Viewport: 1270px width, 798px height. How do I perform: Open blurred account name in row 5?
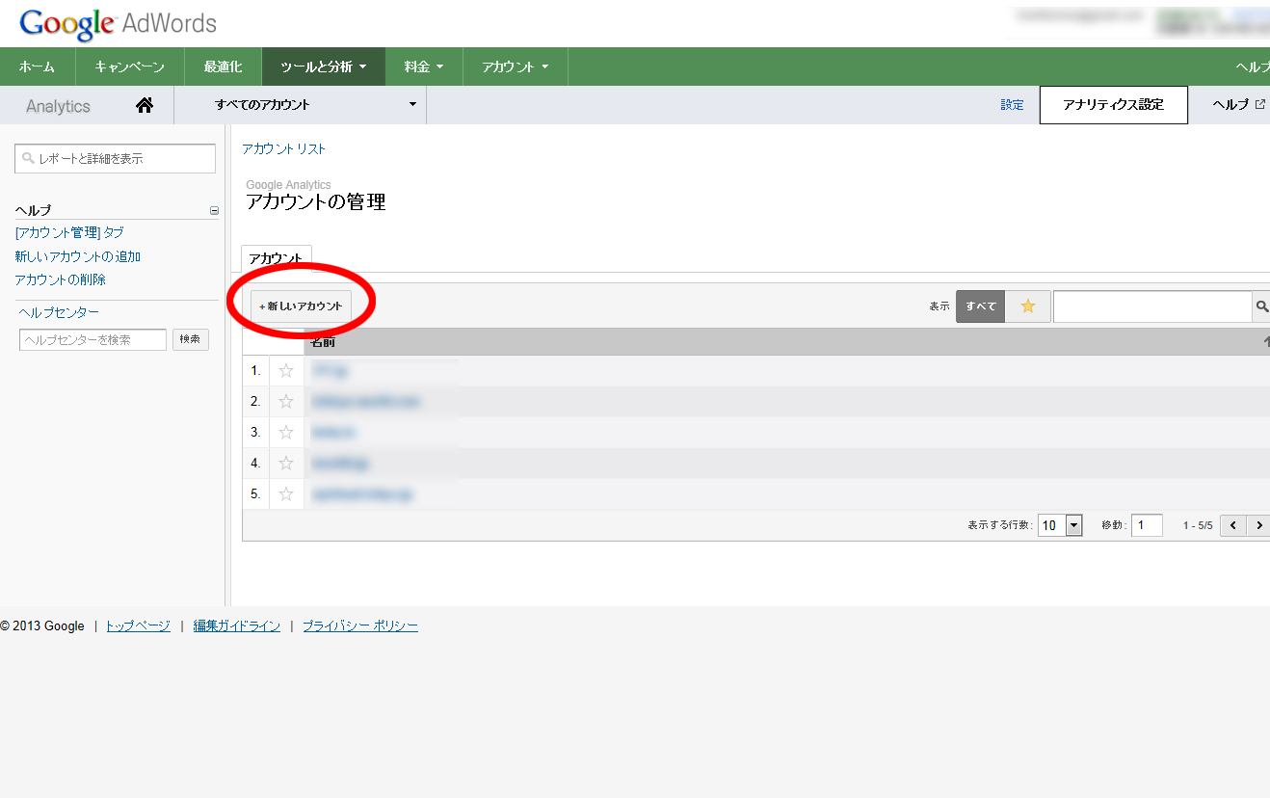coord(362,493)
